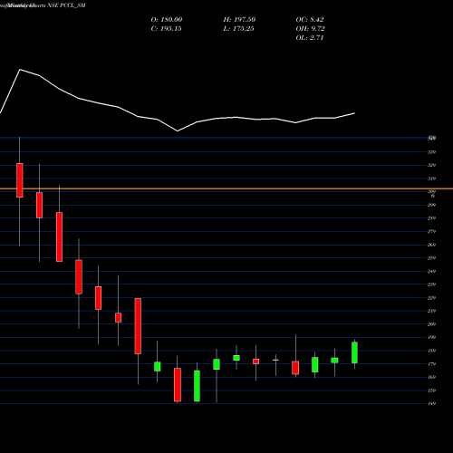This screenshot has width=453, height=453.
Task: Click the 209 price axis label
Action: 431,324
